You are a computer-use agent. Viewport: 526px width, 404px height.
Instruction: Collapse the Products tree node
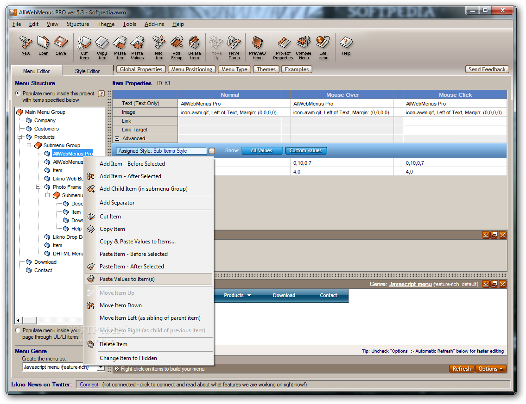pyautogui.click(x=20, y=137)
